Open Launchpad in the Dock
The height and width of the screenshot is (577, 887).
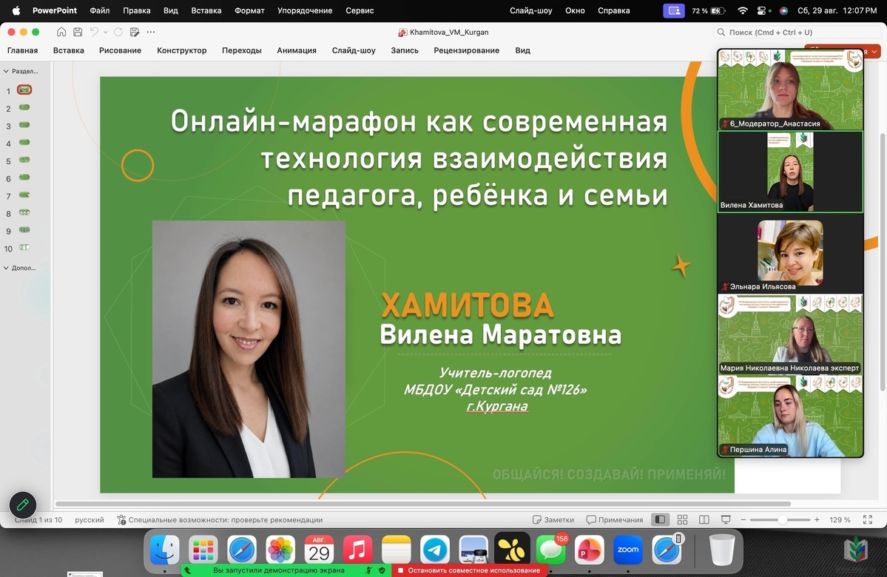[203, 550]
